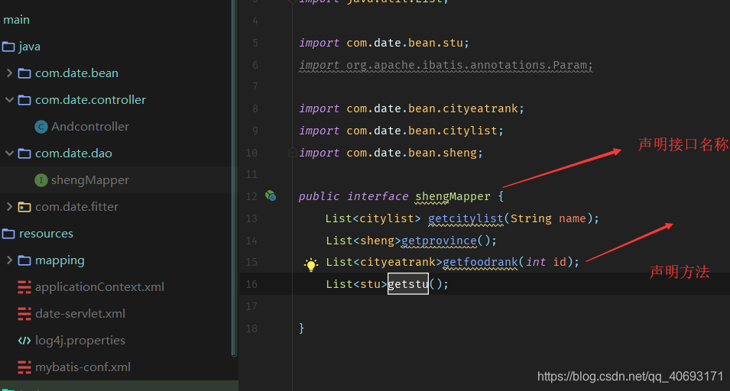Click the date-servlet.xml file icon

click(x=24, y=314)
